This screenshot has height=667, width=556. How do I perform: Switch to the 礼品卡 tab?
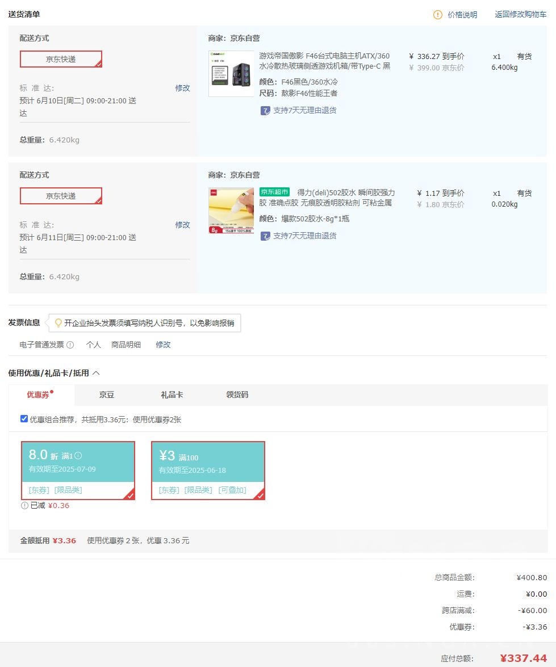click(171, 395)
